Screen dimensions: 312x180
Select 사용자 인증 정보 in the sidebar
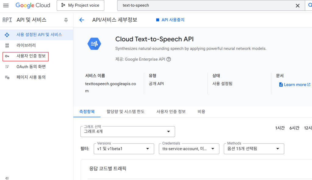pyautogui.click(x=30, y=56)
